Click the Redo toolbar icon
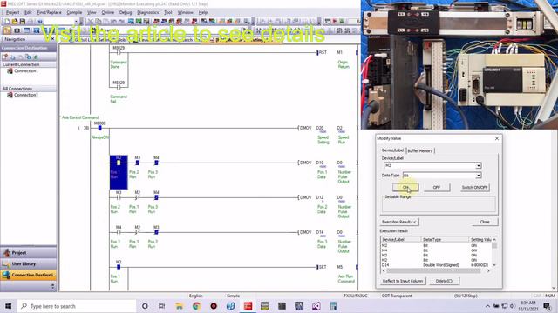This screenshot has width=558, height=313. tap(122, 21)
